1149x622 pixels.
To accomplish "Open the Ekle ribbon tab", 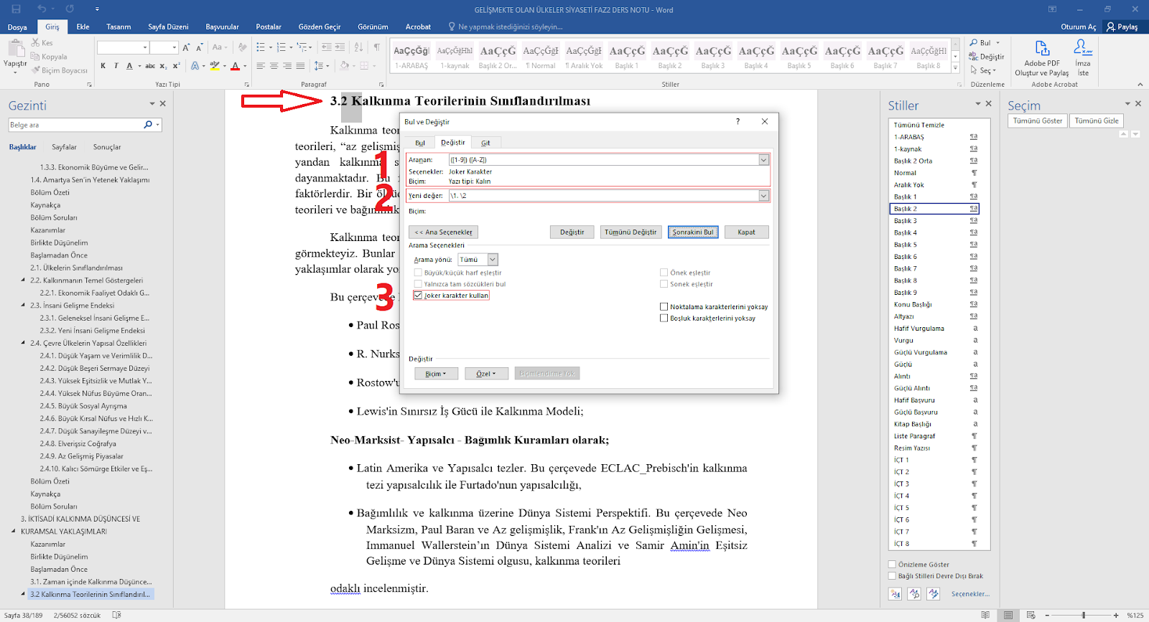I will pyautogui.click(x=83, y=27).
